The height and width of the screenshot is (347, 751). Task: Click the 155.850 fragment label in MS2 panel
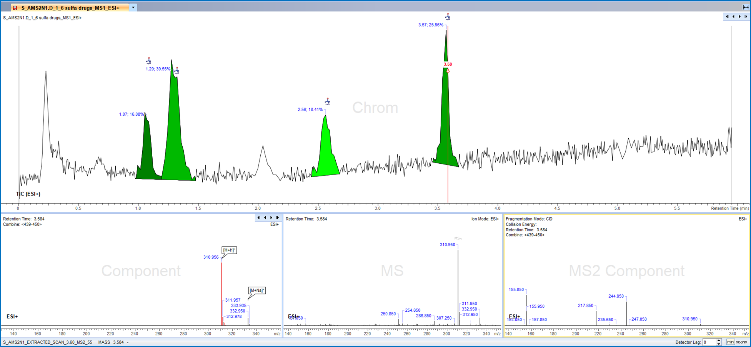click(x=516, y=290)
